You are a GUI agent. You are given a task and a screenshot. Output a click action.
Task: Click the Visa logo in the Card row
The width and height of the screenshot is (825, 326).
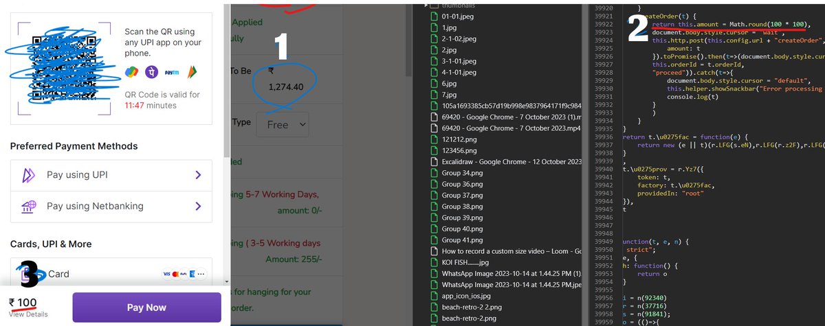[x=167, y=274]
